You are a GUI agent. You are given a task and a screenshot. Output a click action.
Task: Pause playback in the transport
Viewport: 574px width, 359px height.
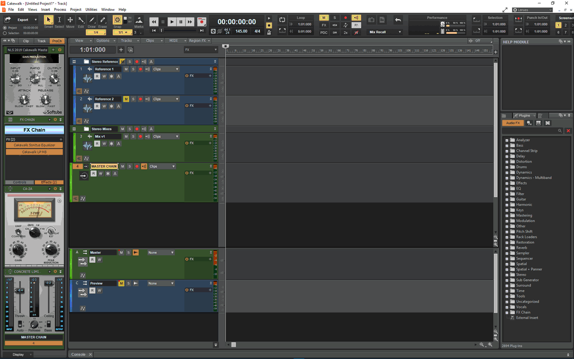[x=181, y=22]
